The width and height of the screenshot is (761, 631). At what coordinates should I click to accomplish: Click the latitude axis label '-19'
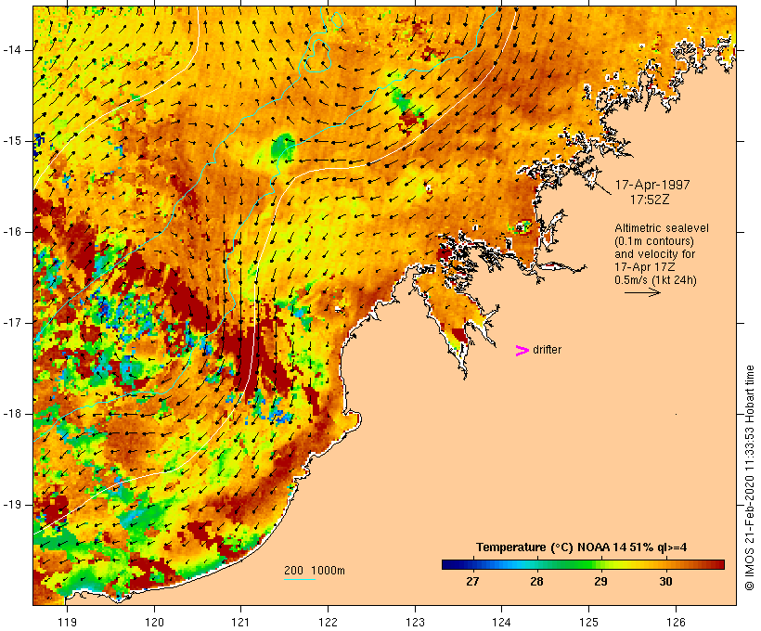coord(11,505)
